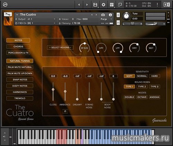Click the minimized view icon

click(120, 5)
